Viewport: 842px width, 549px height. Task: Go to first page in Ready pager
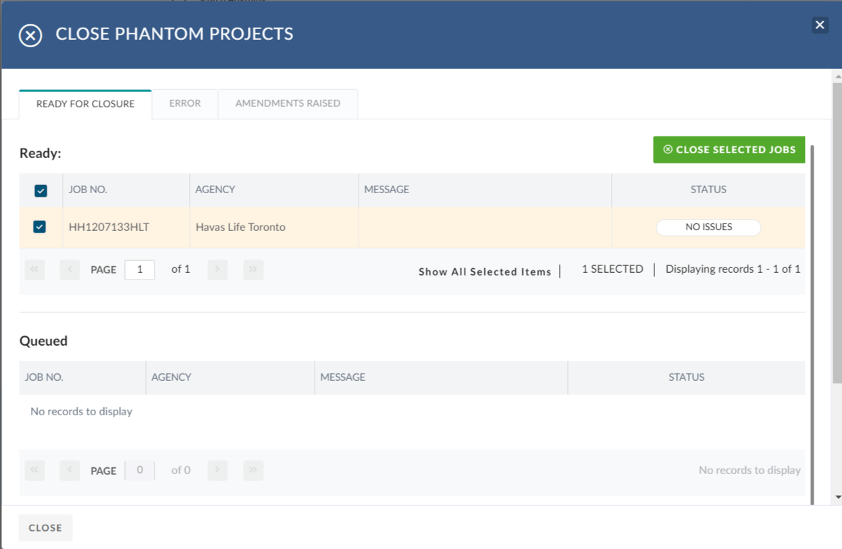coord(34,269)
